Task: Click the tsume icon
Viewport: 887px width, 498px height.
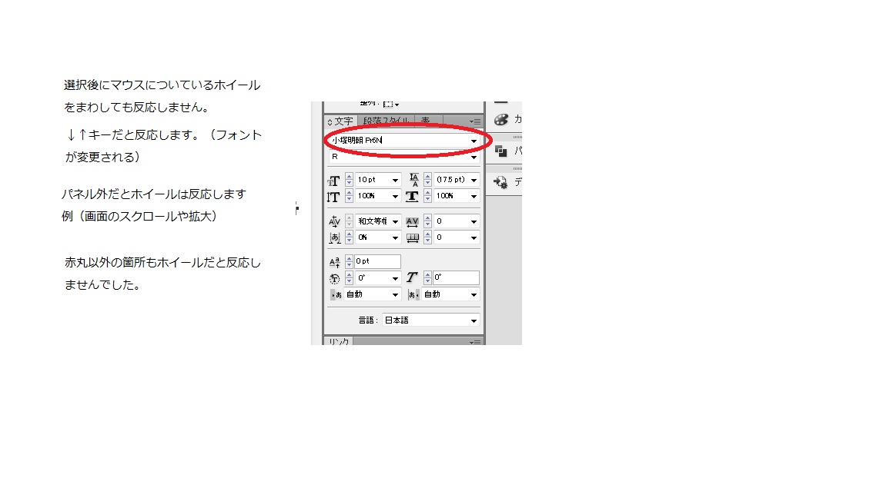Action: tap(335, 238)
